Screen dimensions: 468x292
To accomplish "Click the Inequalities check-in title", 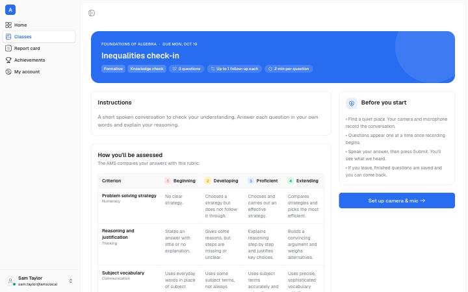I will click(x=140, y=56).
